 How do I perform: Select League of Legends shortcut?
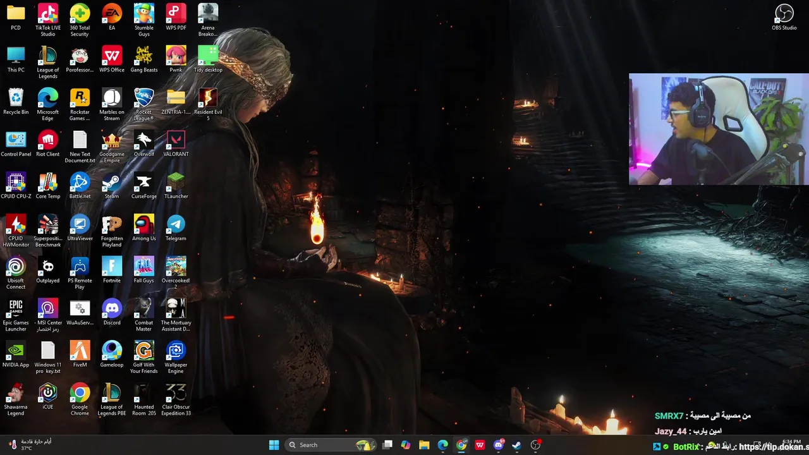48,62
